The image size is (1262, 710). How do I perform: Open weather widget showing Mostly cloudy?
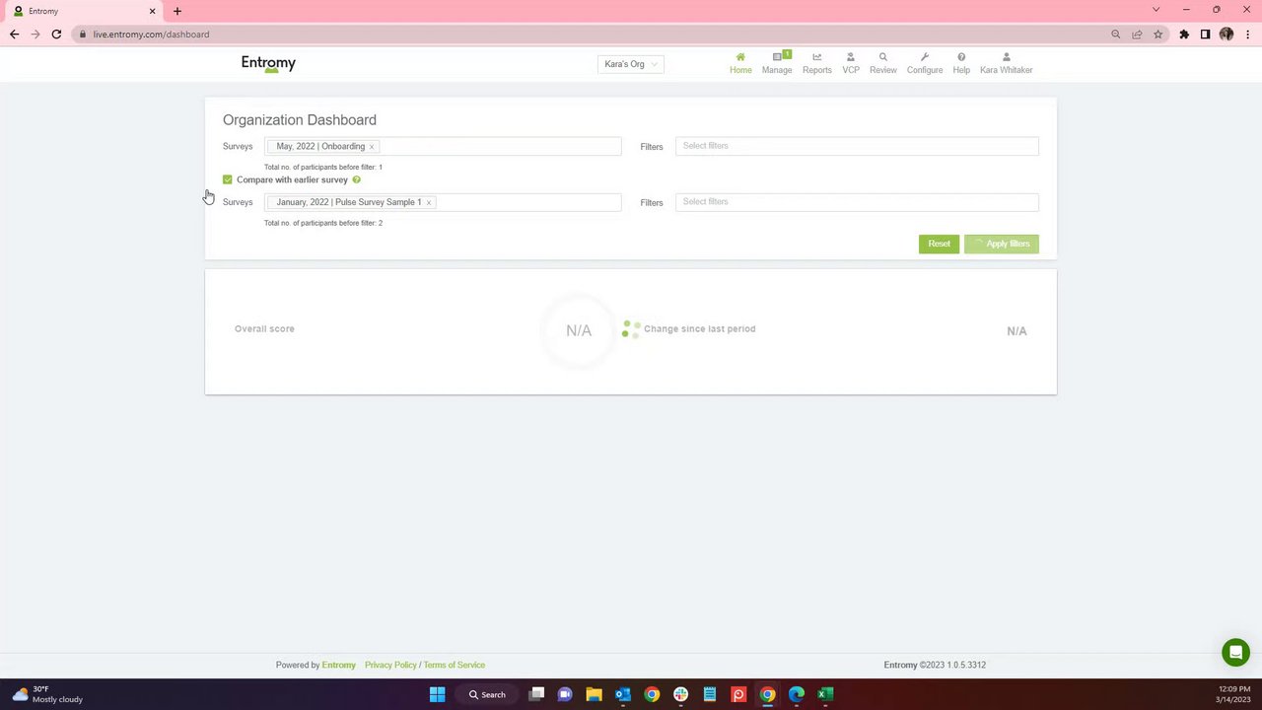click(47, 694)
